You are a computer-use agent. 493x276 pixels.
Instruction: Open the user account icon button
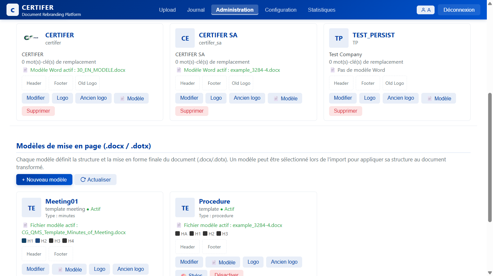click(425, 10)
